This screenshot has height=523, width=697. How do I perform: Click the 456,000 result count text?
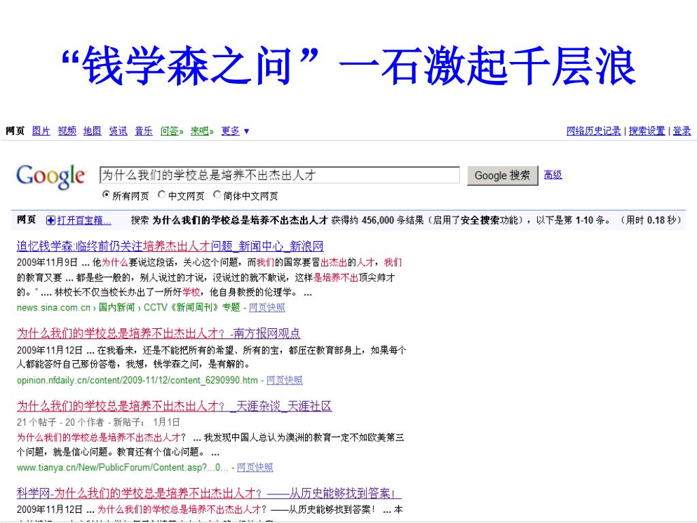(378, 220)
